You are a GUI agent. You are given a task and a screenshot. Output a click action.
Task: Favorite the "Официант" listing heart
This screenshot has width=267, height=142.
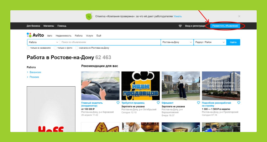click(x=199, y=103)
